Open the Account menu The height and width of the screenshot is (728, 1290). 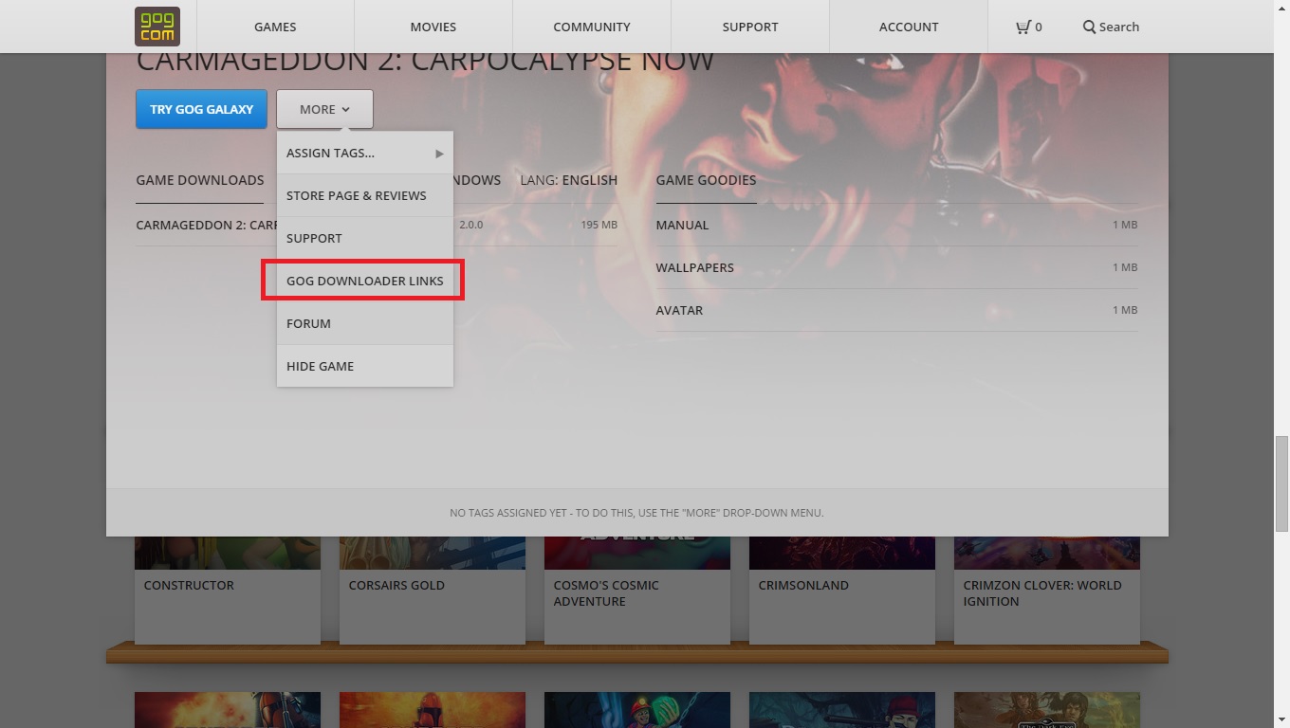click(x=909, y=27)
